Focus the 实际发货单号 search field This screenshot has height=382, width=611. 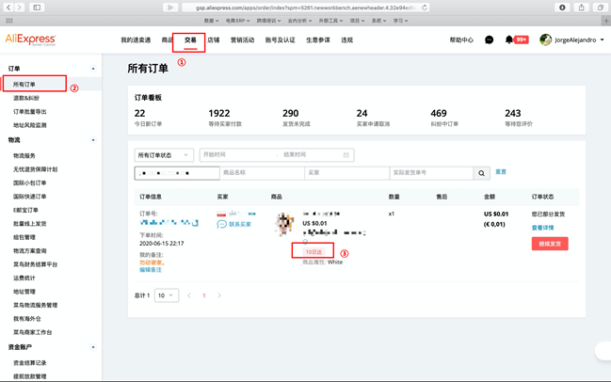(432, 173)
